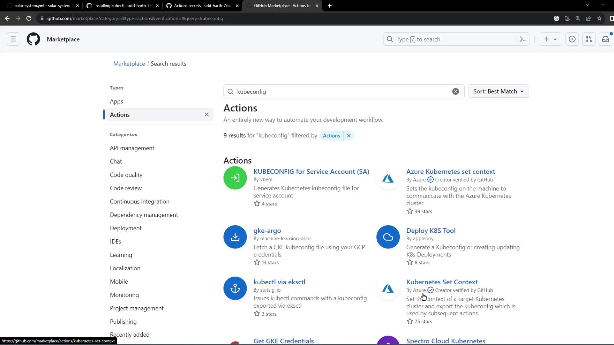The height and width of the screenshot is (345, 614).
Task: Select the Apps type in sidebar
Action: click(116, 101)
